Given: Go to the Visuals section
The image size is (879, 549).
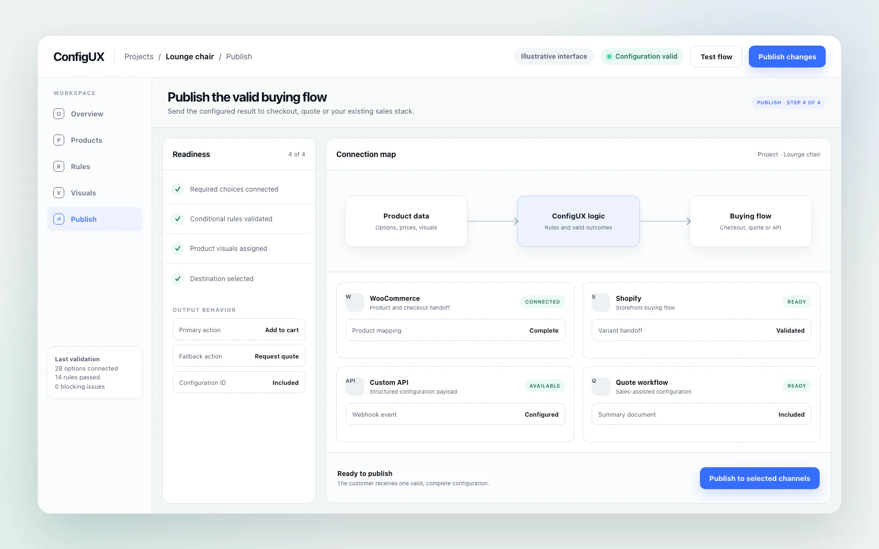Looking at the screenshot, I should point(94,193).
